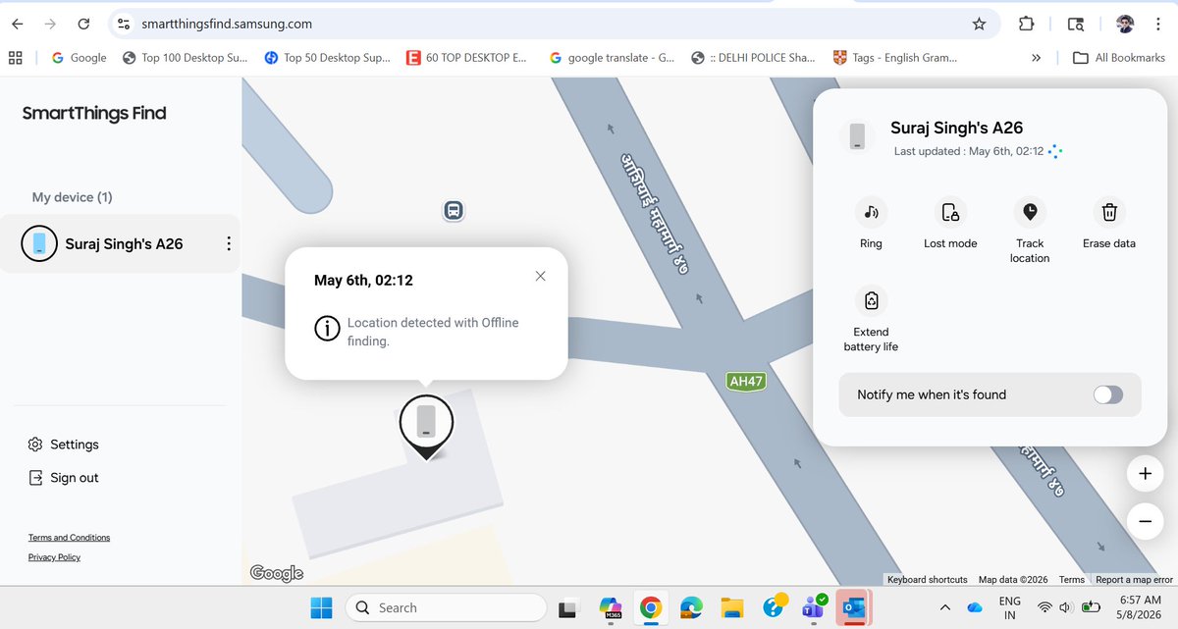This screenshot has width=1178, height=629.
Task: Open Microsoft Edge from taskbar
Action: click(690, 607)
